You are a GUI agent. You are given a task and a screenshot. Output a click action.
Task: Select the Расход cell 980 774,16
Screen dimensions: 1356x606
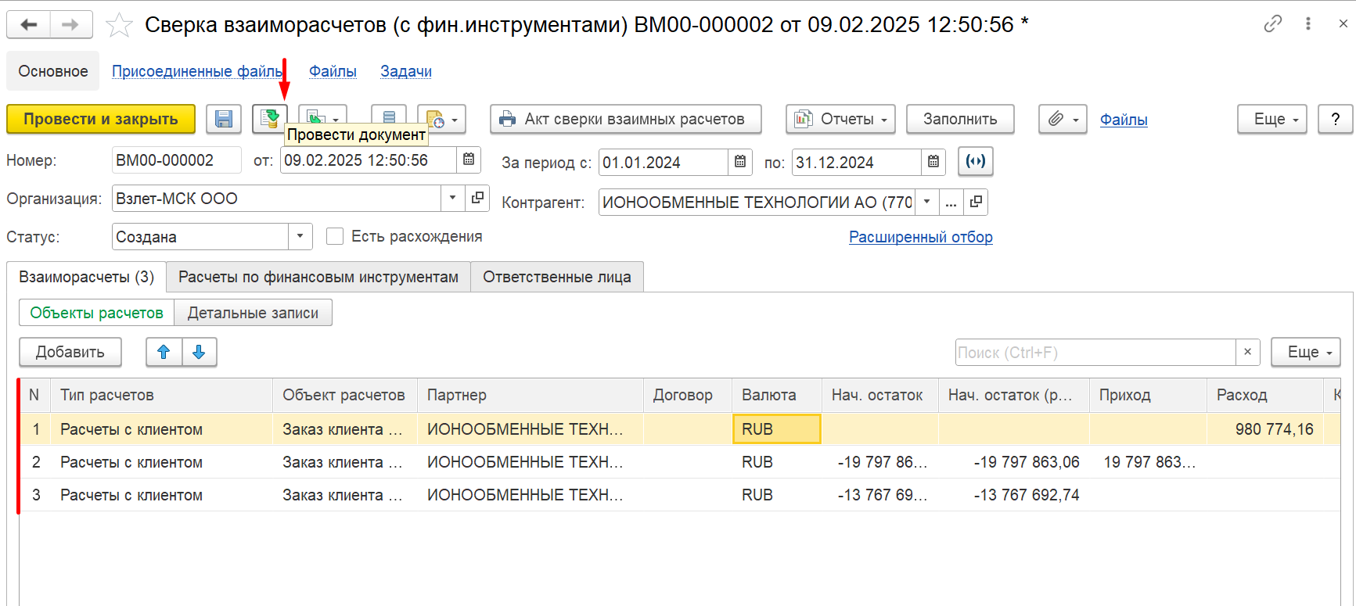(1265, 429)
